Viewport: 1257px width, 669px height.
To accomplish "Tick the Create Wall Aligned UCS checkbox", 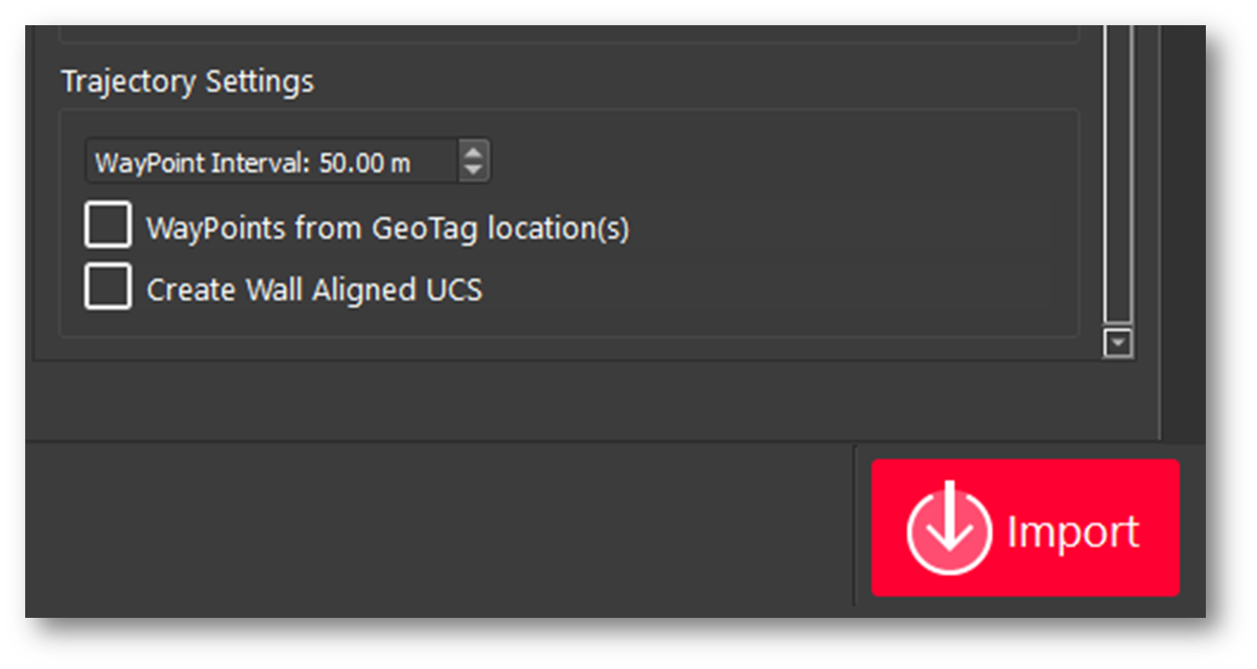I will [108, 286].
